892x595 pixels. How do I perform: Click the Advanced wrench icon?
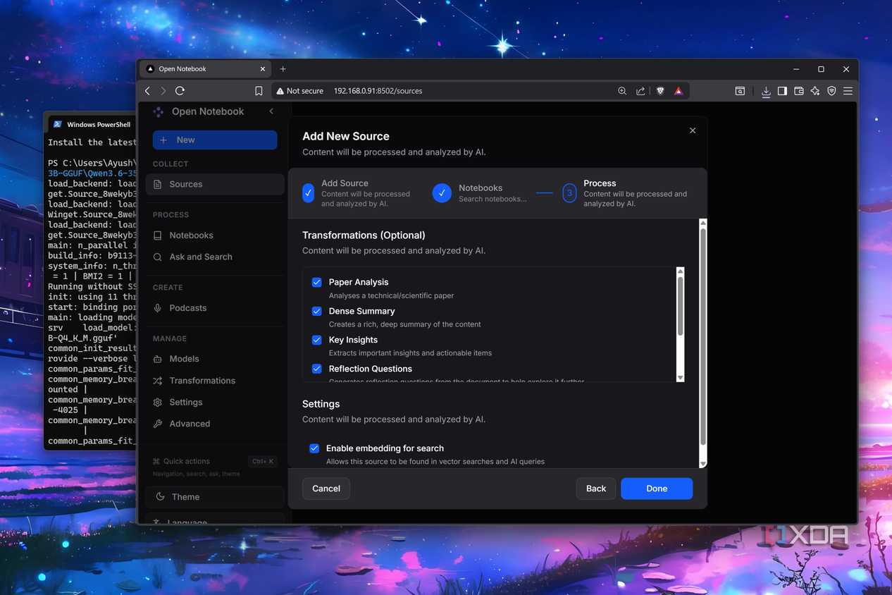click(158, 424)
